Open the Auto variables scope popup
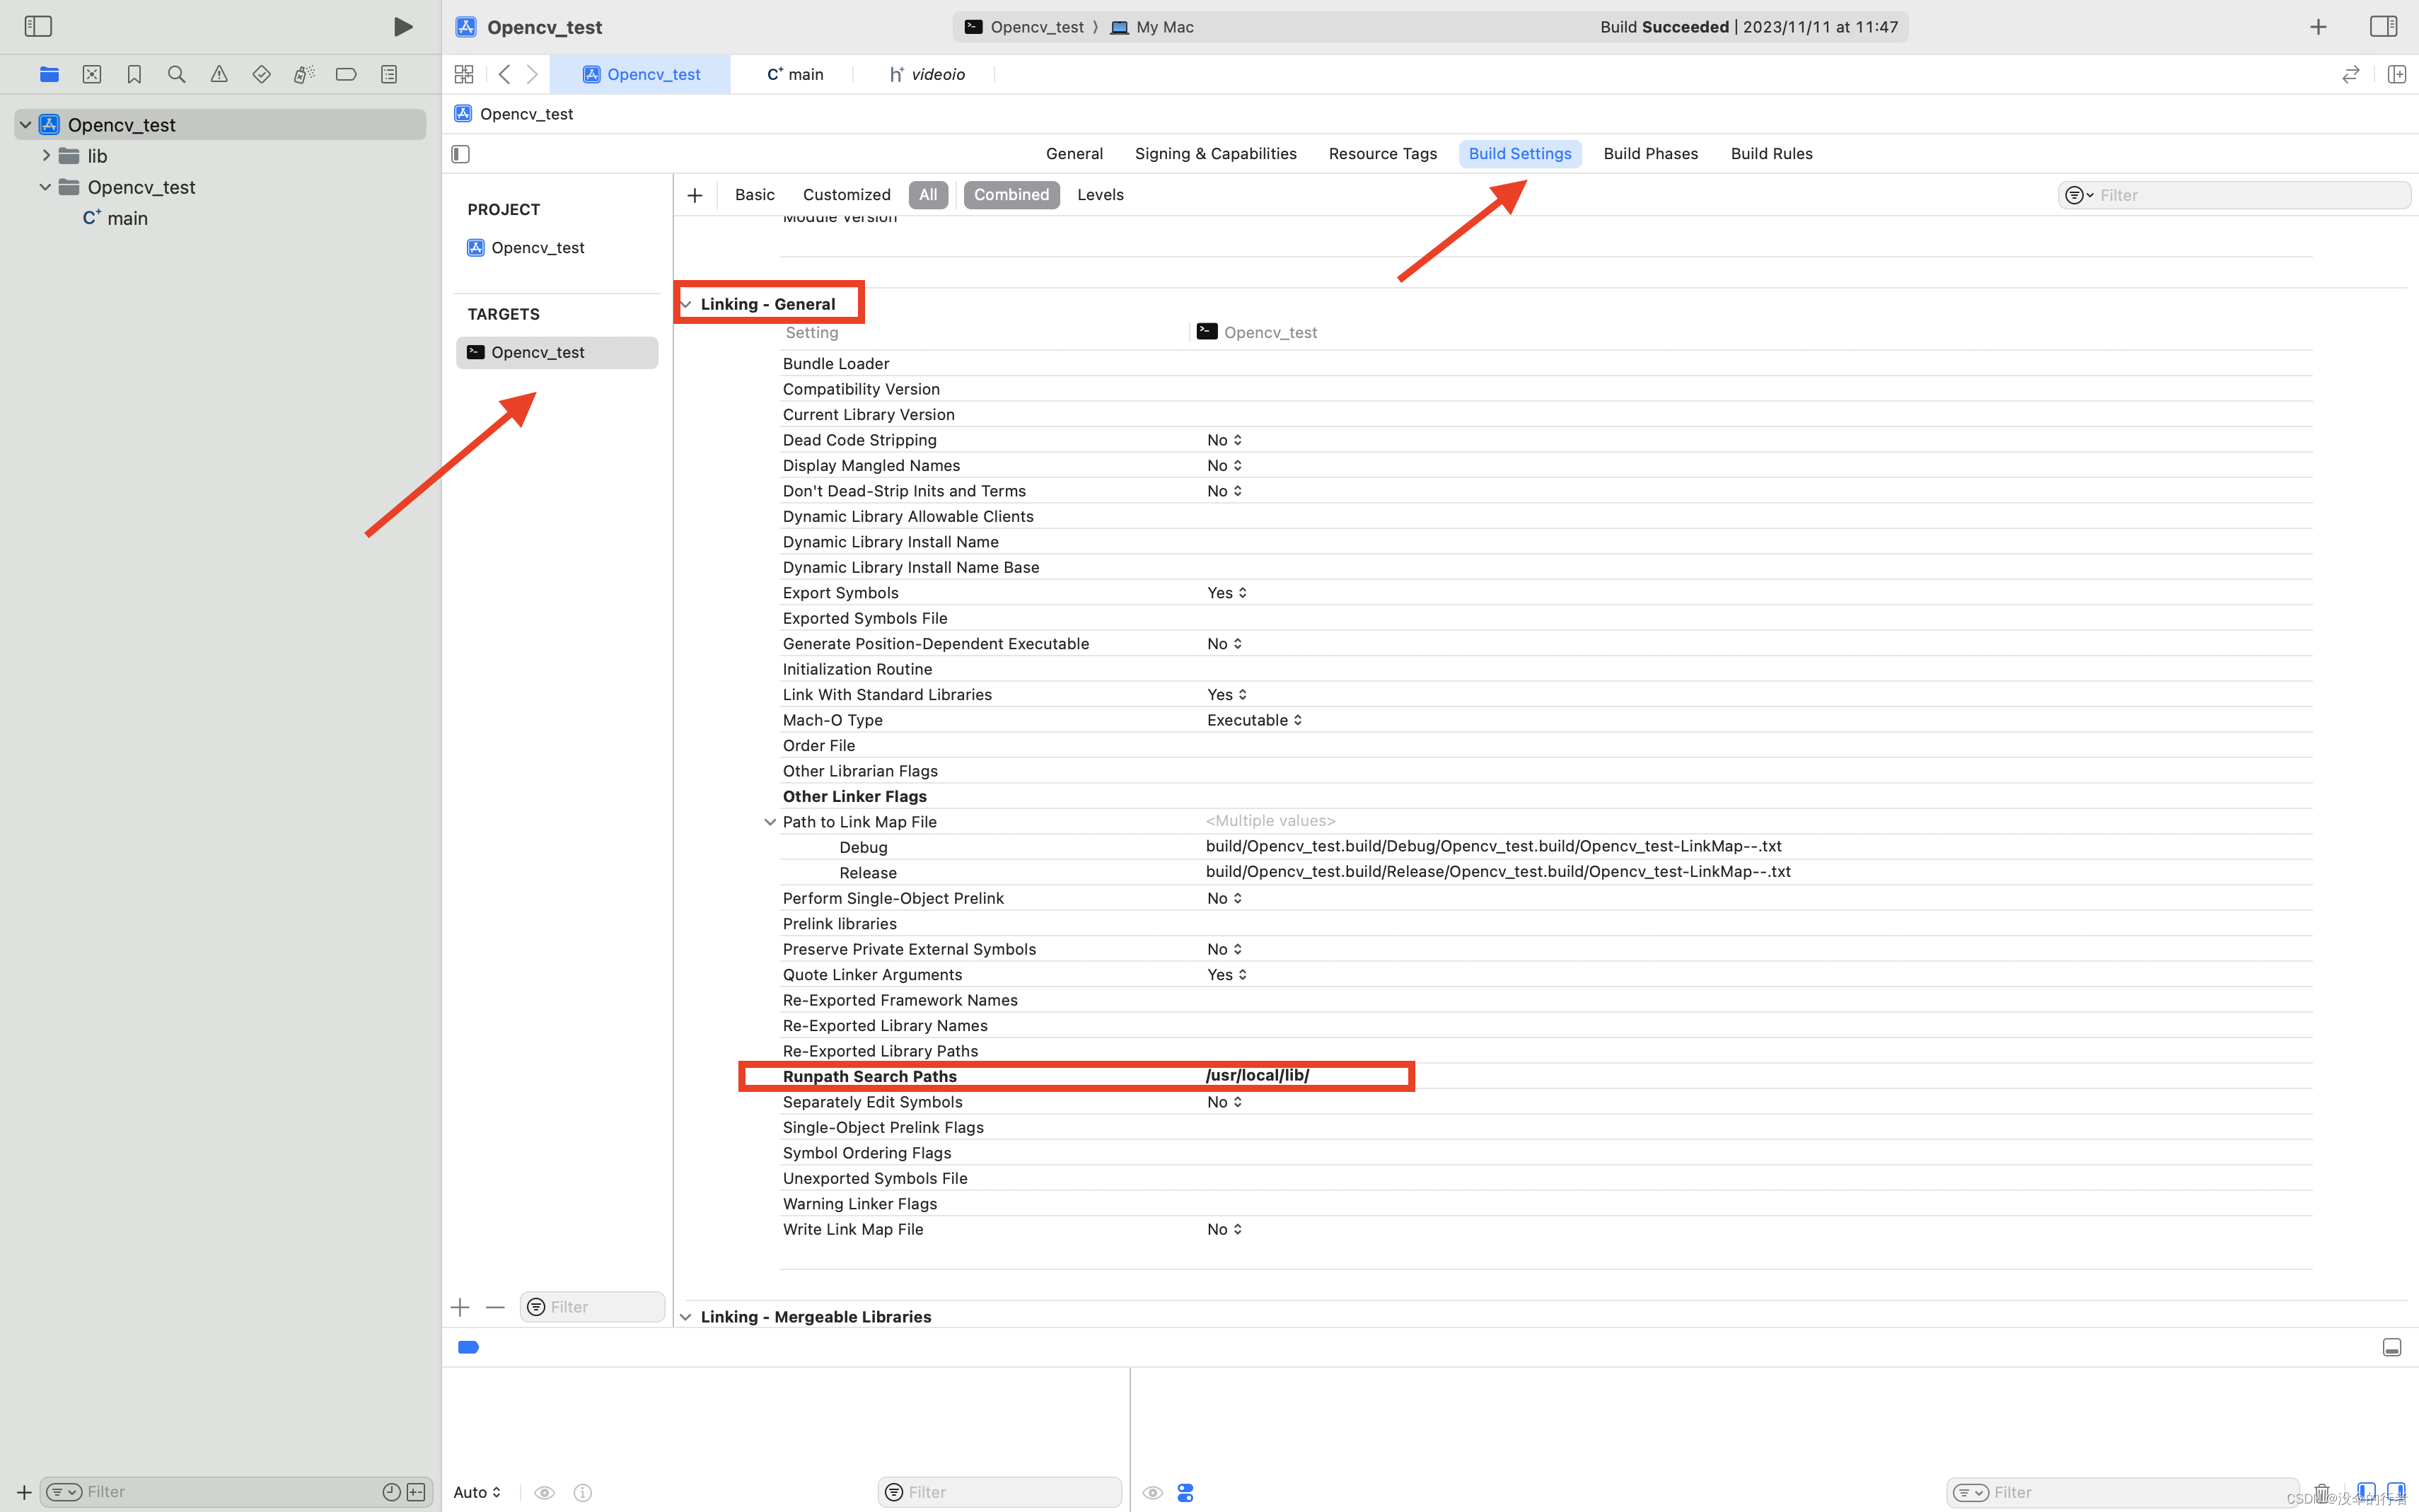The height and width of the screenshot is (1512, 2419). (x=477, y=1492)
